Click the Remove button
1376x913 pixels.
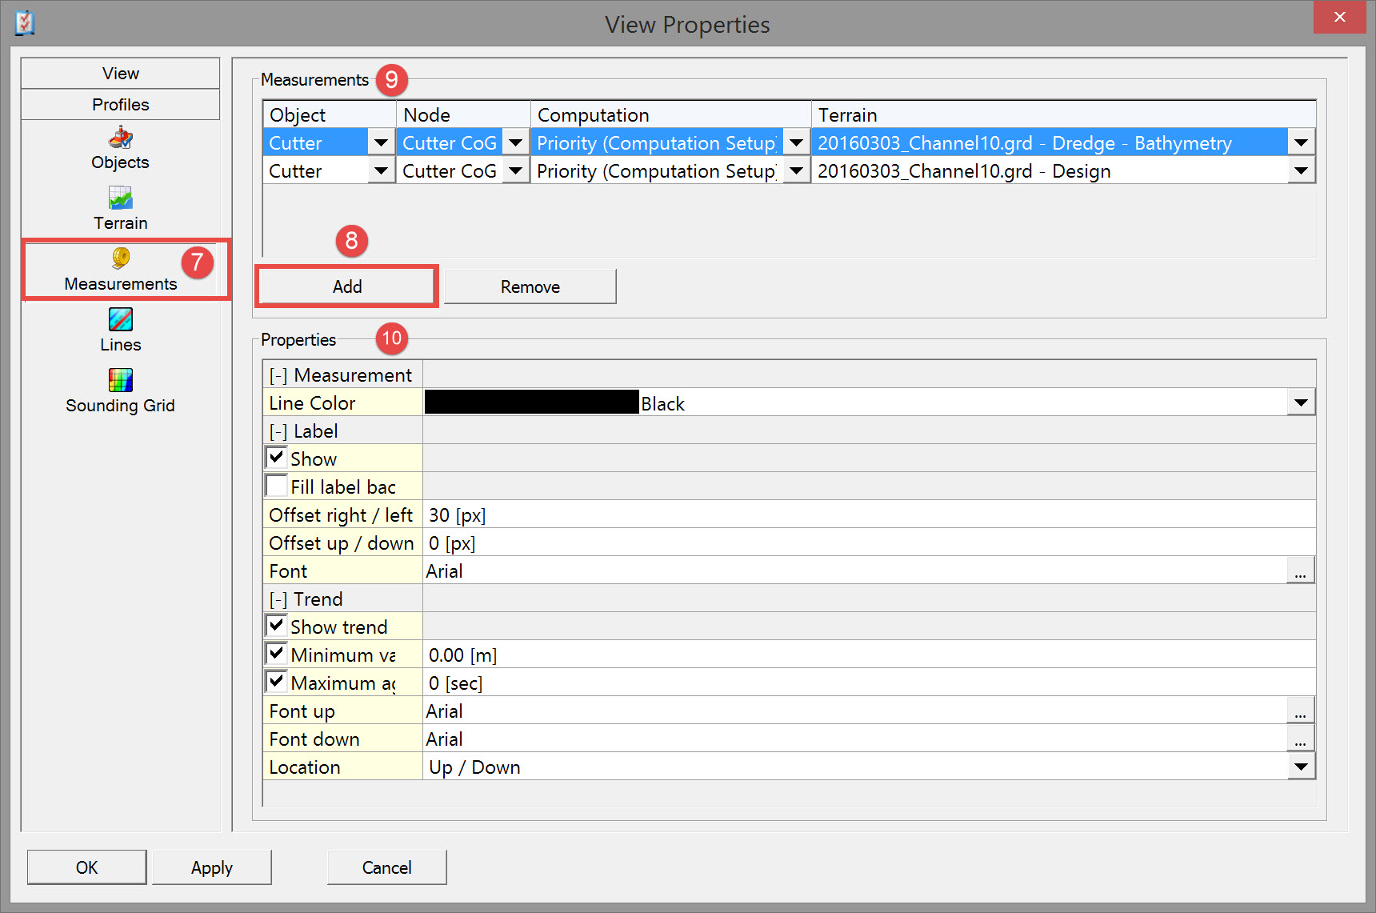[530, 286]
